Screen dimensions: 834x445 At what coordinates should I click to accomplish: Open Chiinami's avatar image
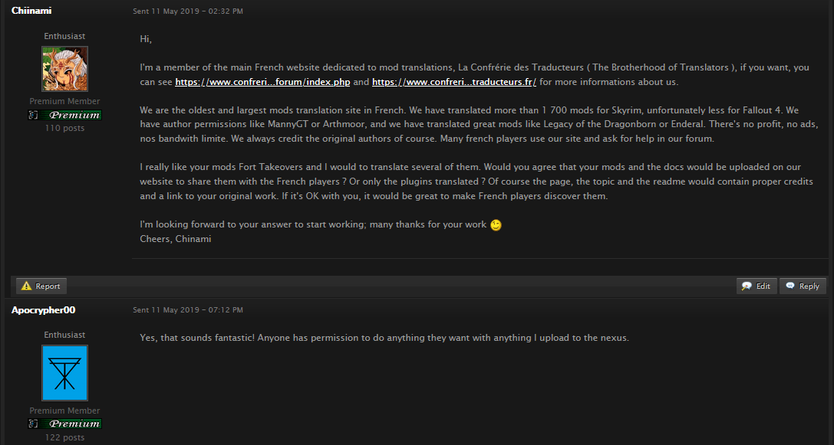click(x=65, y=68)
